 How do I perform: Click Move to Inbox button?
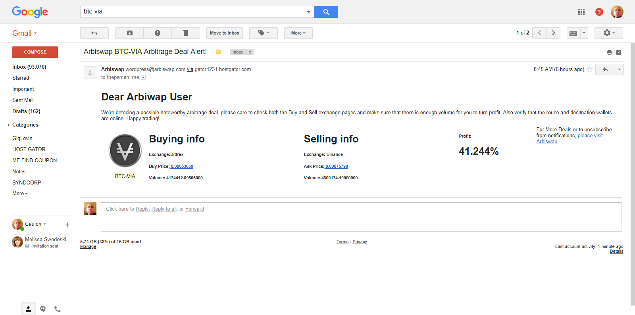click(225, 33)
